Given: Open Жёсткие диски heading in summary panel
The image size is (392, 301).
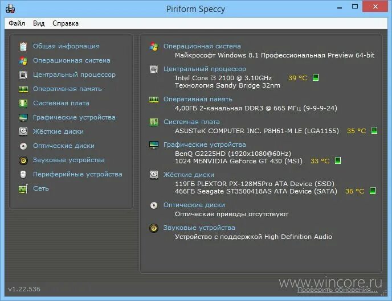Looking at the screenshot, I should tap(189, 175).
